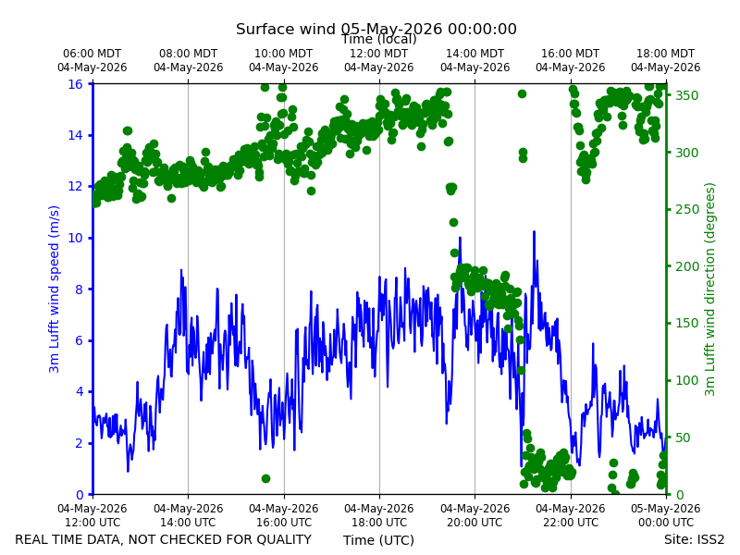Select the 14:00 MDT top axis label
The height and width of the screenshot is (555, 740).
(x=475, y=60)
